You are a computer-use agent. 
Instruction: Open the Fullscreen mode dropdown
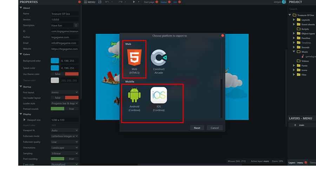pos(65,136)
